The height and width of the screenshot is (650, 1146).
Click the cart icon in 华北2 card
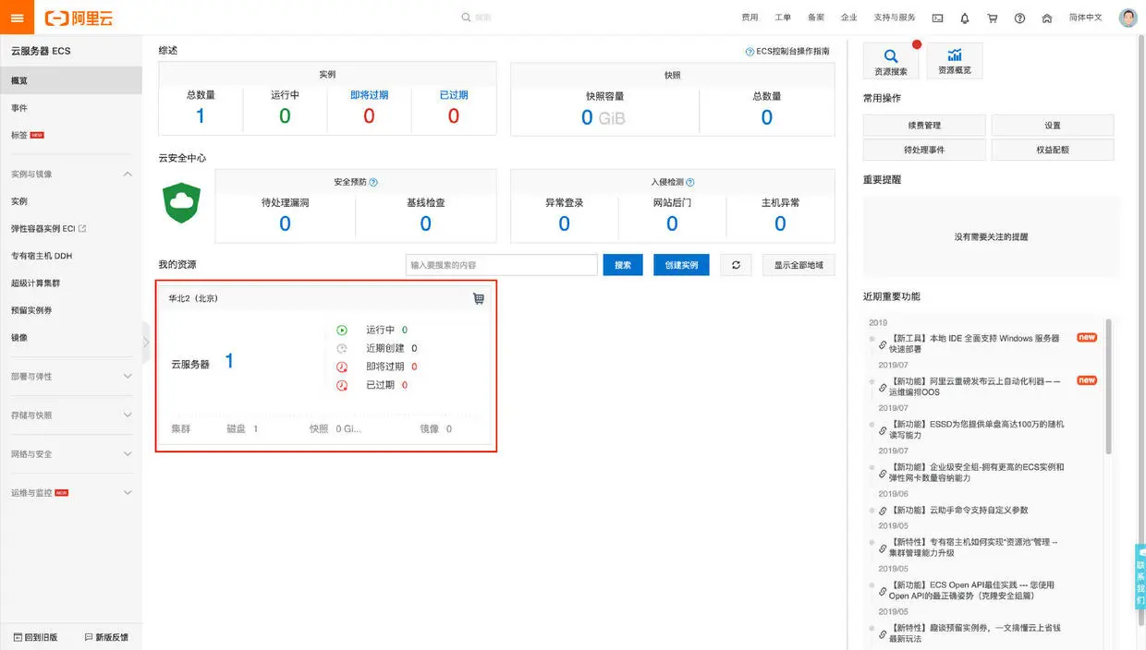479,299
